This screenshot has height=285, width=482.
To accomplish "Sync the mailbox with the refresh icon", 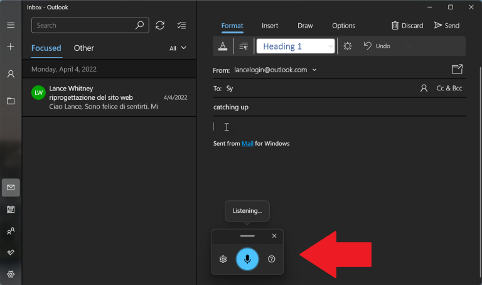I will click(x=160, y=25).
